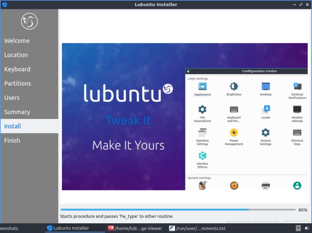The image size is (312, 233).
Task: Select the Location step in sidebar
Action: pos(16,55)
